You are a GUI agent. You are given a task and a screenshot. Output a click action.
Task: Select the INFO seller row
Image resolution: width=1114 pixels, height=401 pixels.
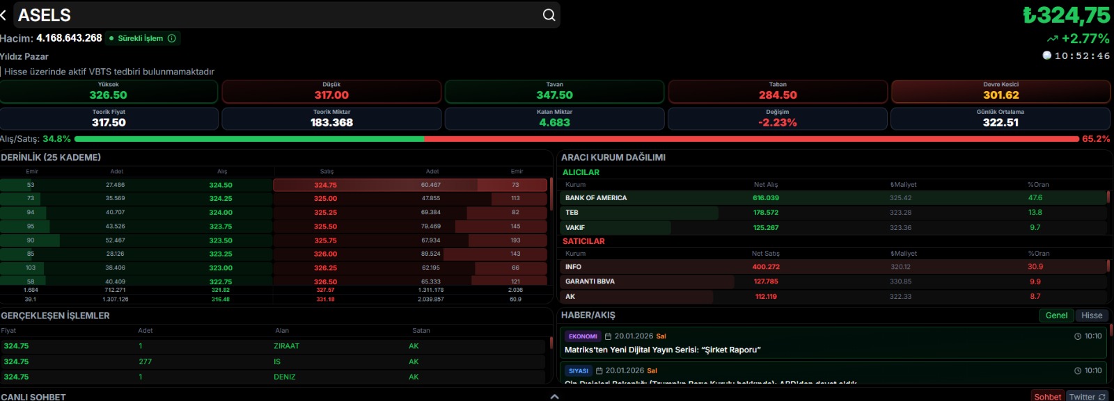[x=833, y=267]
